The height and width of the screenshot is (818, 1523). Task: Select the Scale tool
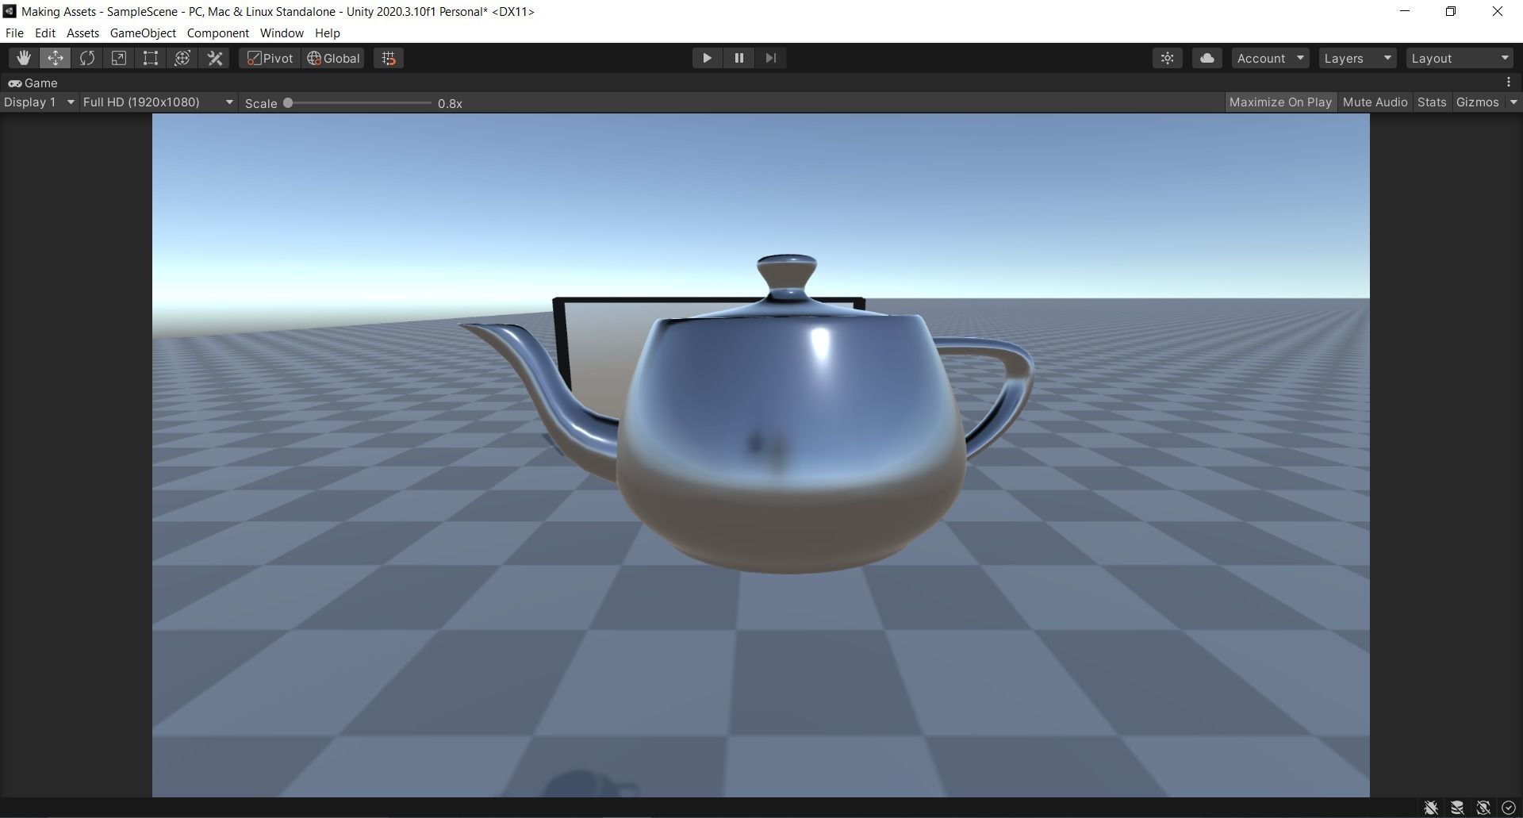pyautogui.click(x=119, y=58)
